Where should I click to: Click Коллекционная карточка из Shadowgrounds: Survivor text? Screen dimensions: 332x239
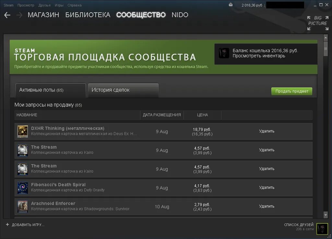pos(80,209)
